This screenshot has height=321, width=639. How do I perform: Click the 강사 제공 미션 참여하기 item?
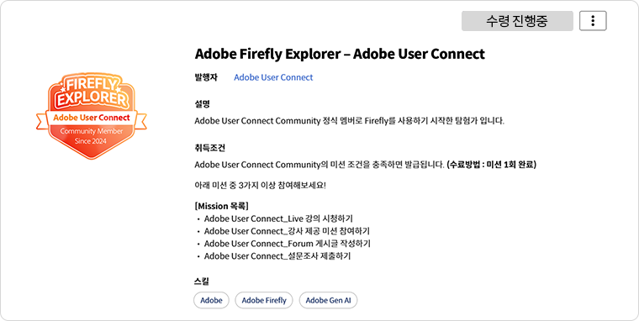click(x=287, y=231)
